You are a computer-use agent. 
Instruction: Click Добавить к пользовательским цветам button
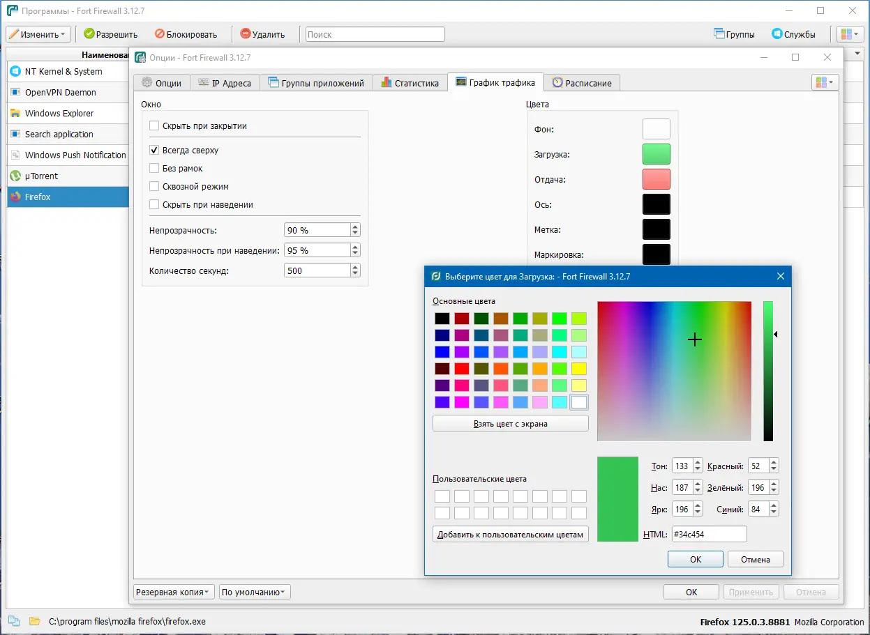[511, 535]
